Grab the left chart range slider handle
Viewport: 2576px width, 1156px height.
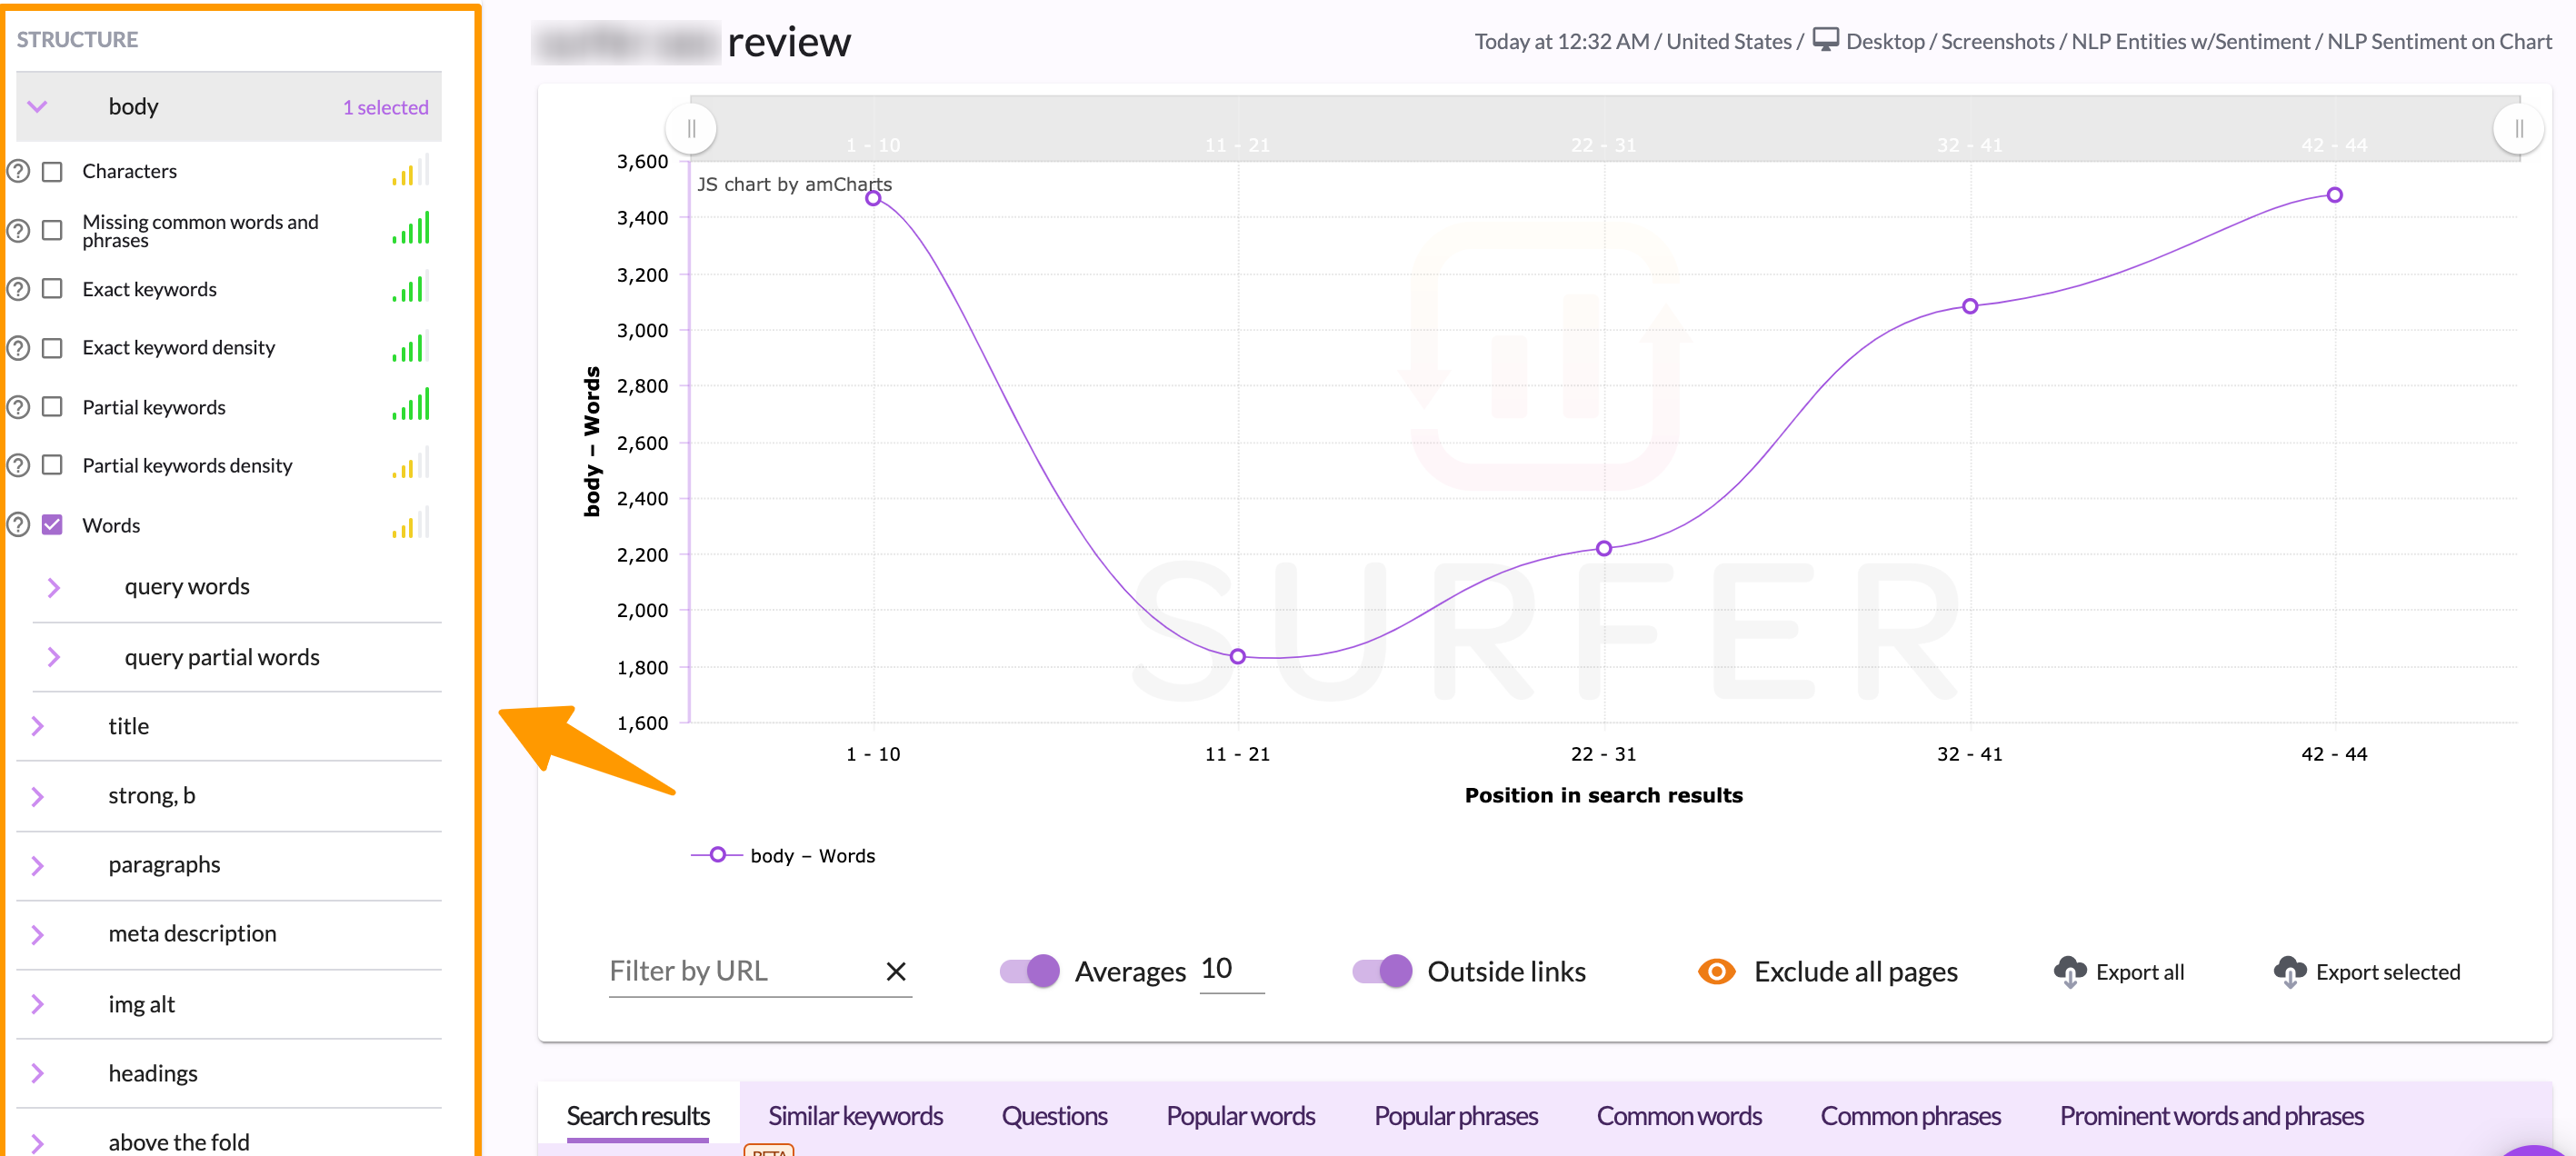(691, 129)
